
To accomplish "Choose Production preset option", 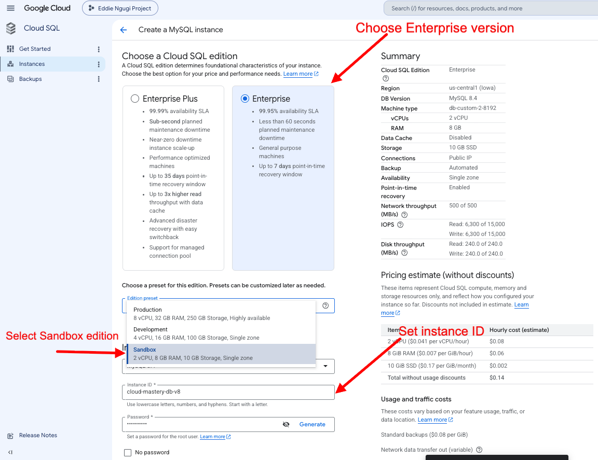I will [x=221, y=314].
